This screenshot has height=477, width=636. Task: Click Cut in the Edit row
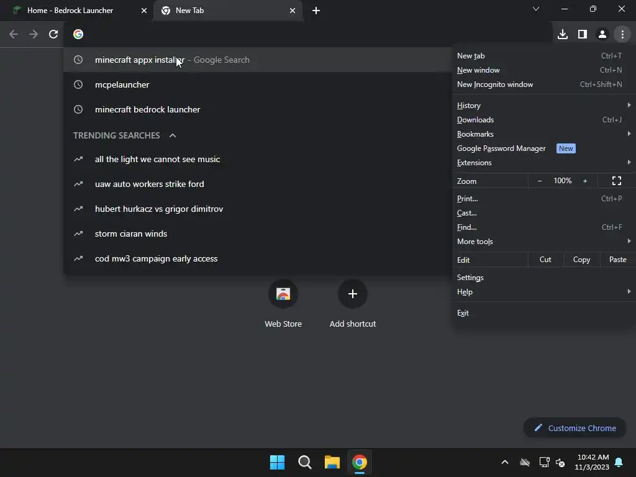pyautogui.click(x=545, y=260)
